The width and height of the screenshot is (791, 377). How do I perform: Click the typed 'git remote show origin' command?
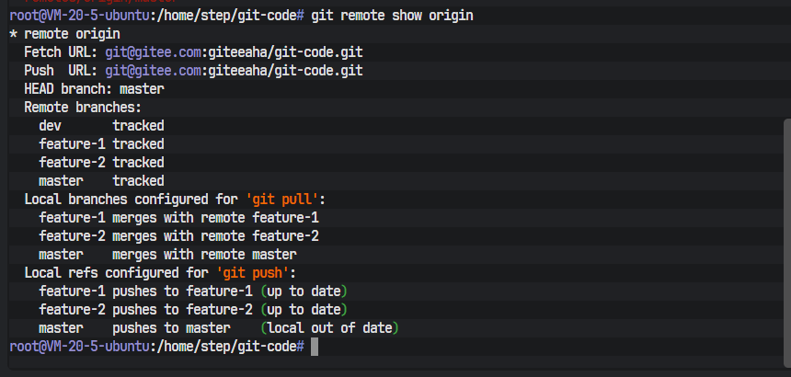(x=394, y=16)
